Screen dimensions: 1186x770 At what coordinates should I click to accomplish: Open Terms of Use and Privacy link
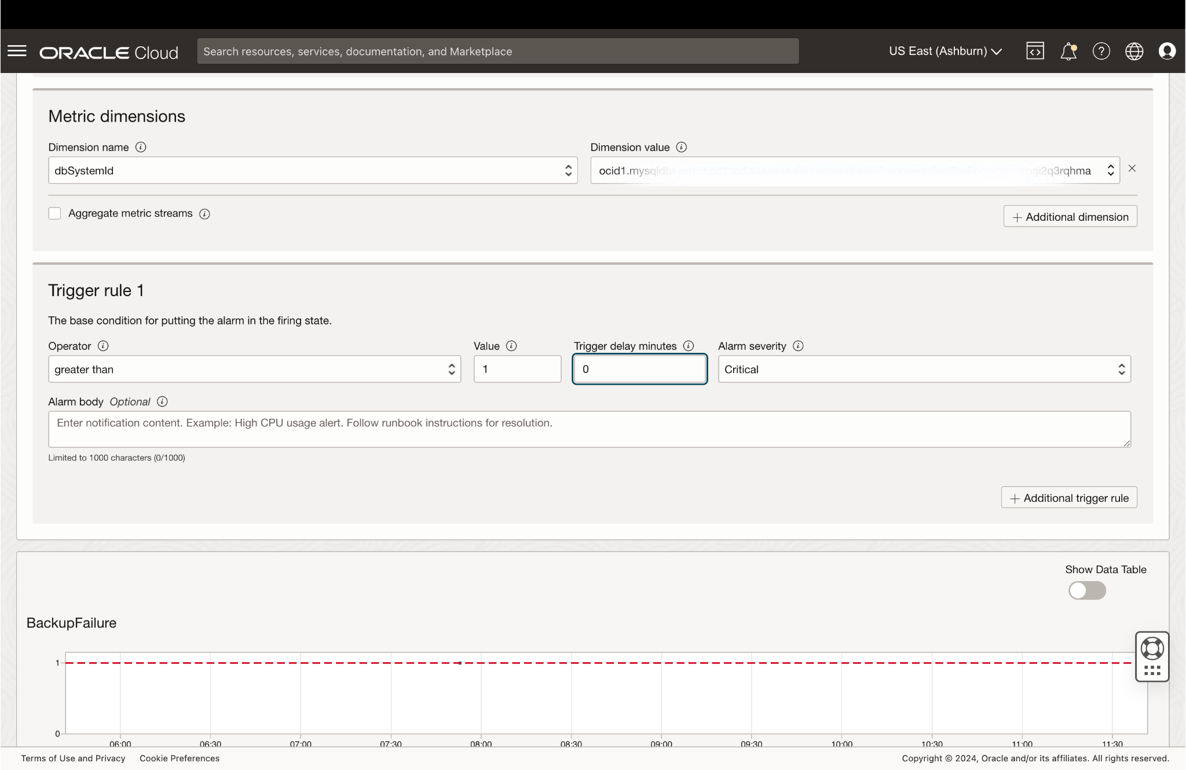click(x=73, y=758)
